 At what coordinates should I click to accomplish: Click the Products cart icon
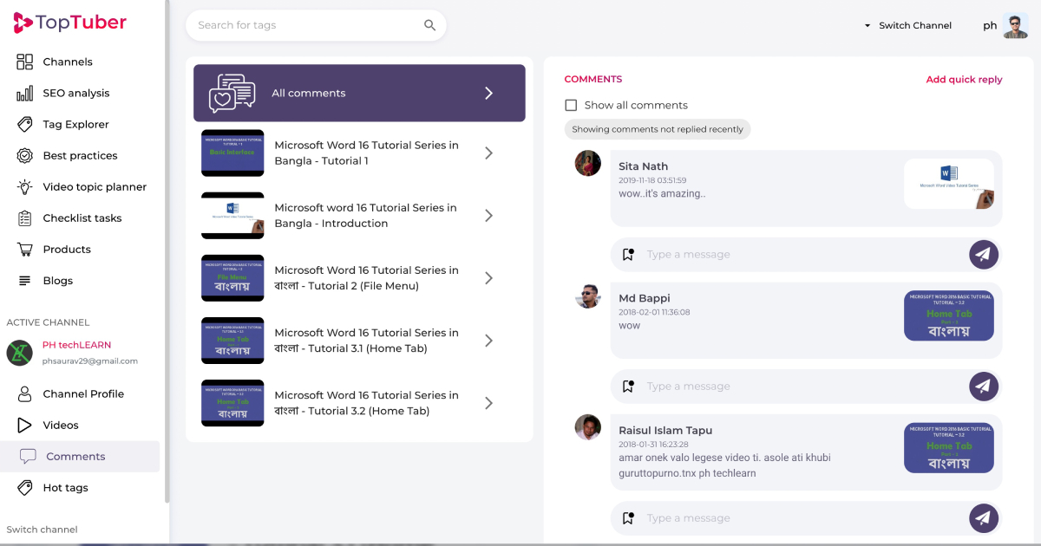pos(25,249)
